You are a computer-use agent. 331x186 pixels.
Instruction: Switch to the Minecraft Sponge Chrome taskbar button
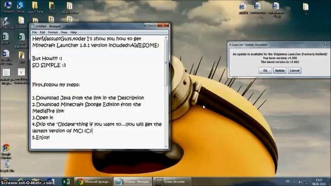pyautogui.click(x=94, y=181)
